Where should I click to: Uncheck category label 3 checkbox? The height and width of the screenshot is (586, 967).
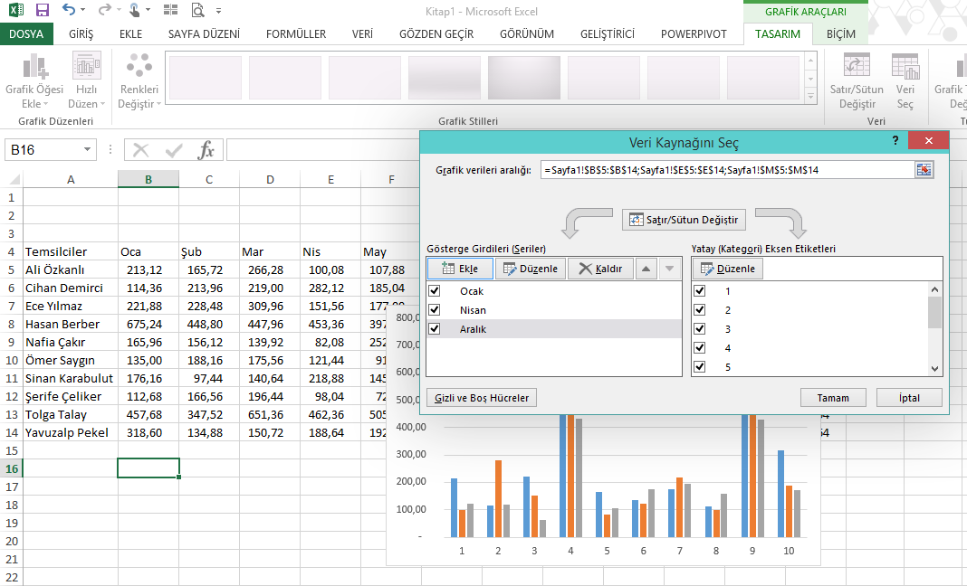tap(700, 329)
